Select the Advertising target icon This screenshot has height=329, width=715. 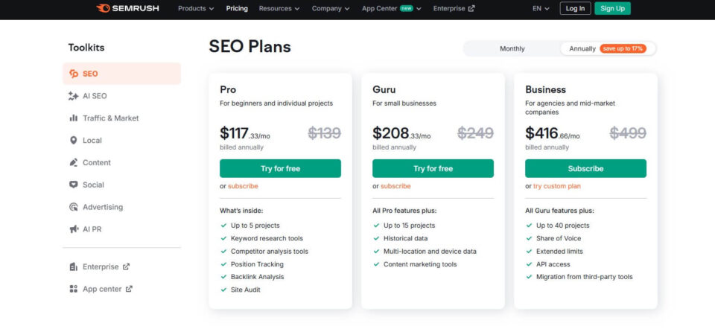coord(74,207)
